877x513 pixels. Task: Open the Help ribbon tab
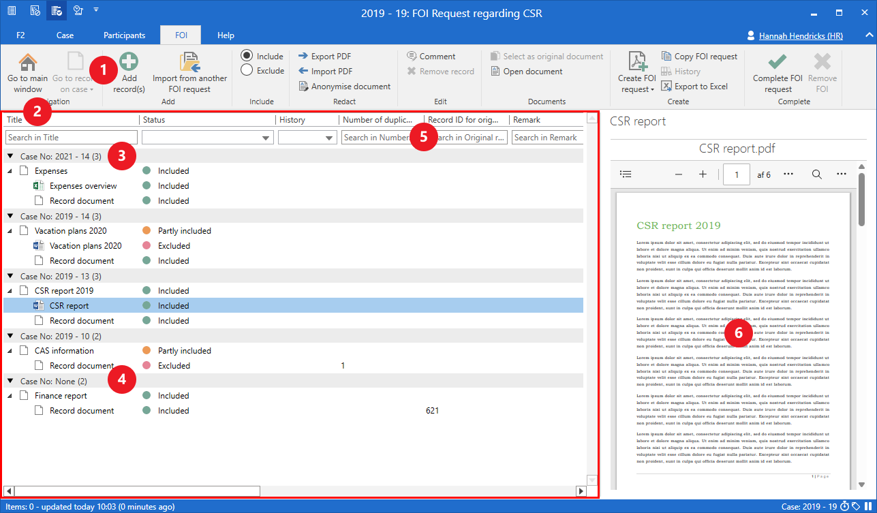[226, 35]
